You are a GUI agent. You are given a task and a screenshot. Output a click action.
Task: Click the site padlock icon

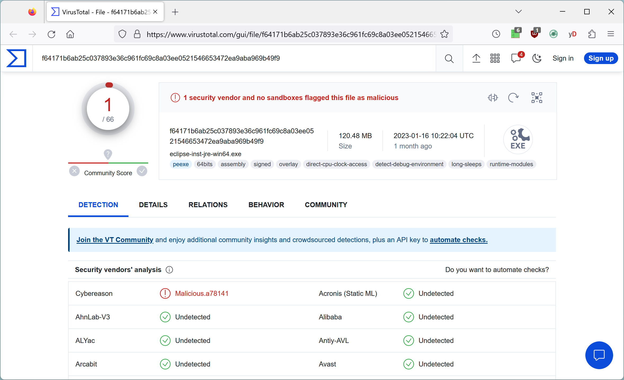point(137,34)
